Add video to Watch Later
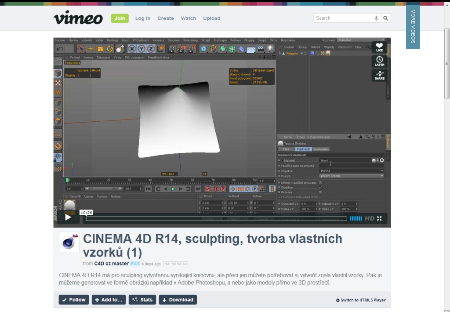 click(379, 62)
